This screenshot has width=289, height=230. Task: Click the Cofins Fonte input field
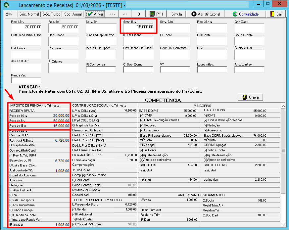249,41
